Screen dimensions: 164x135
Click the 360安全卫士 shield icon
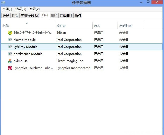click(10, 33)
